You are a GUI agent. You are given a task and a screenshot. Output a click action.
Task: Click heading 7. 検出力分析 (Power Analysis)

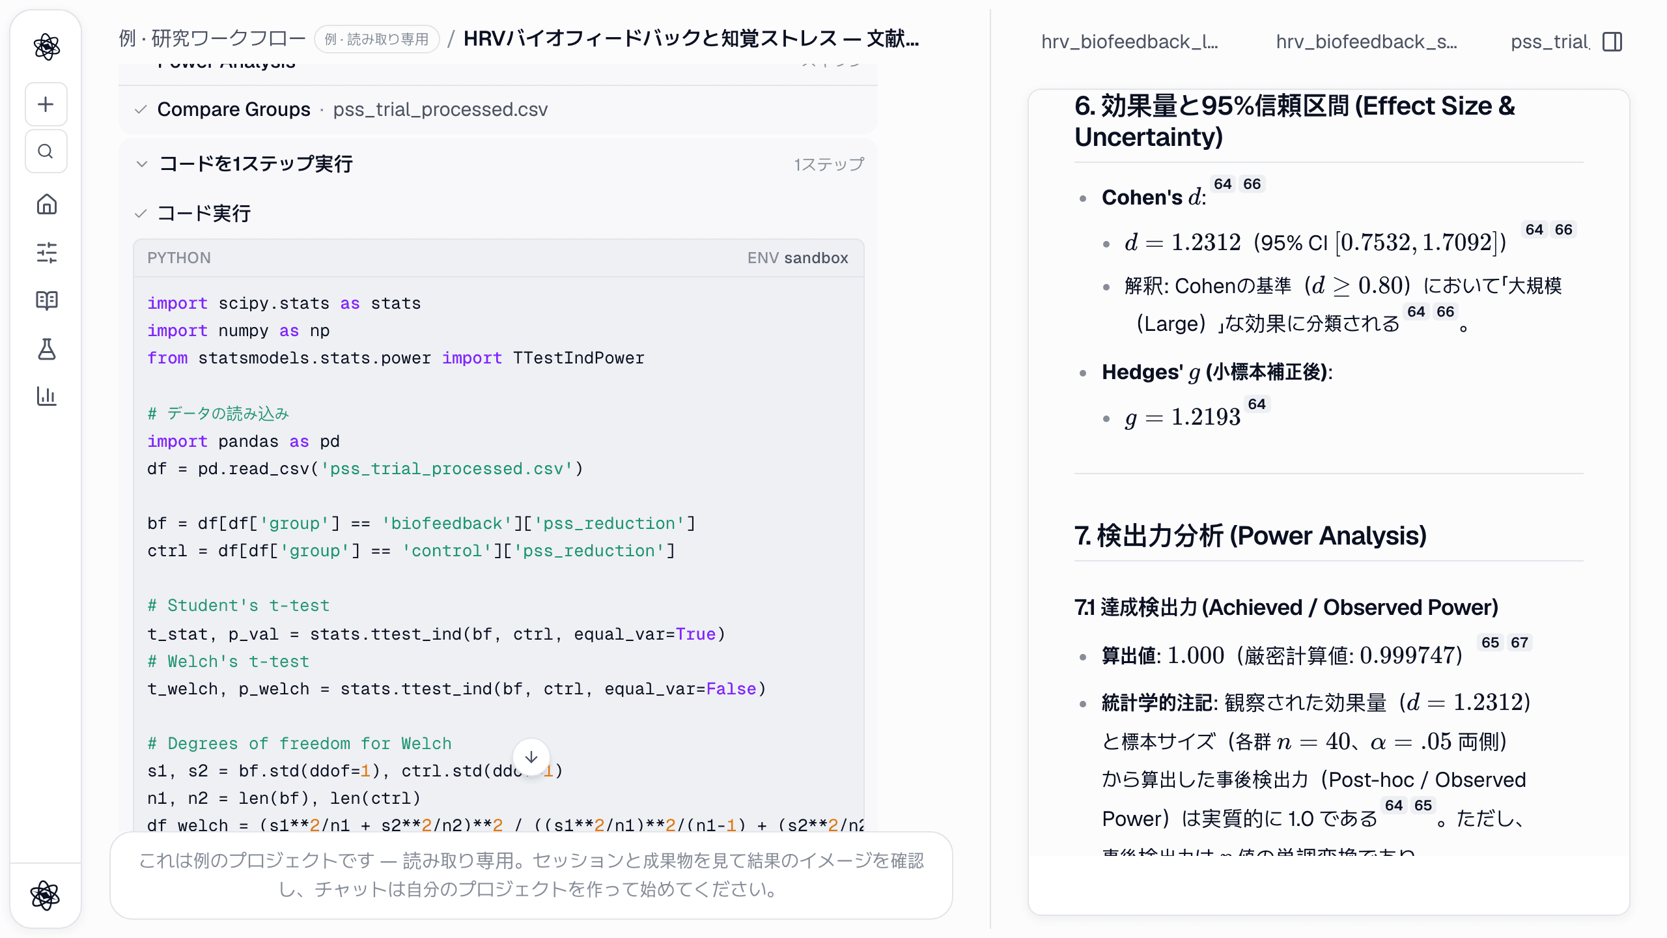1250,535
